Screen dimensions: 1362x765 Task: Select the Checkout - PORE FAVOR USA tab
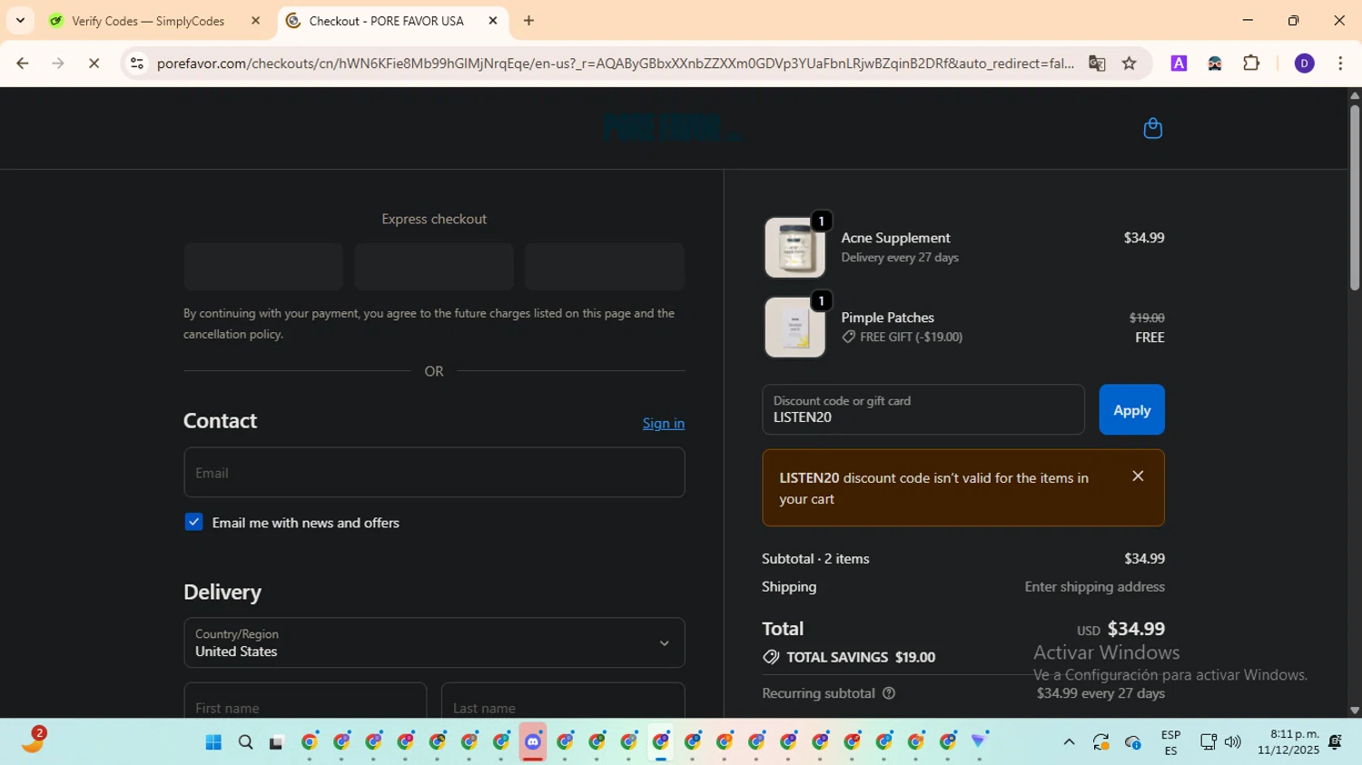pos(393,21)
